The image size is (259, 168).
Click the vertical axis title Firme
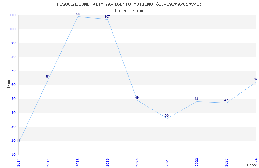9,85
